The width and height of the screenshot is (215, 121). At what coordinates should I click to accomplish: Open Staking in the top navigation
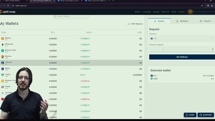(156, 12)
